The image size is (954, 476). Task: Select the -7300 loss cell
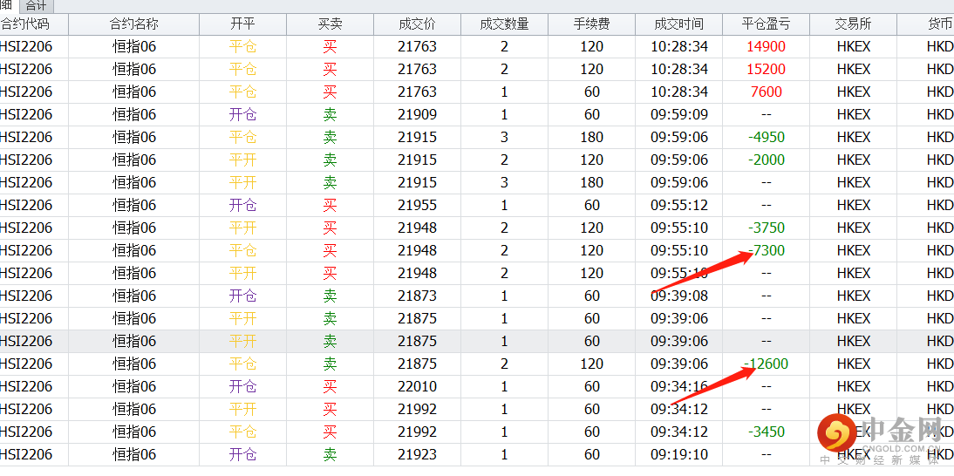coord(766,250)
